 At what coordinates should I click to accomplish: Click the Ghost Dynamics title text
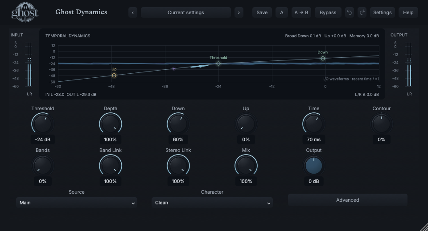click(81, 12)
